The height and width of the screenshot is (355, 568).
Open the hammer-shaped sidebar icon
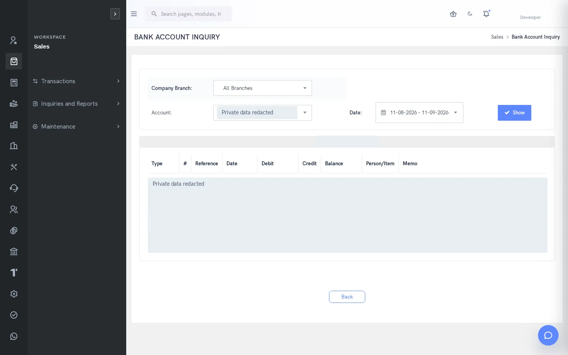click(x=14, y=273)
